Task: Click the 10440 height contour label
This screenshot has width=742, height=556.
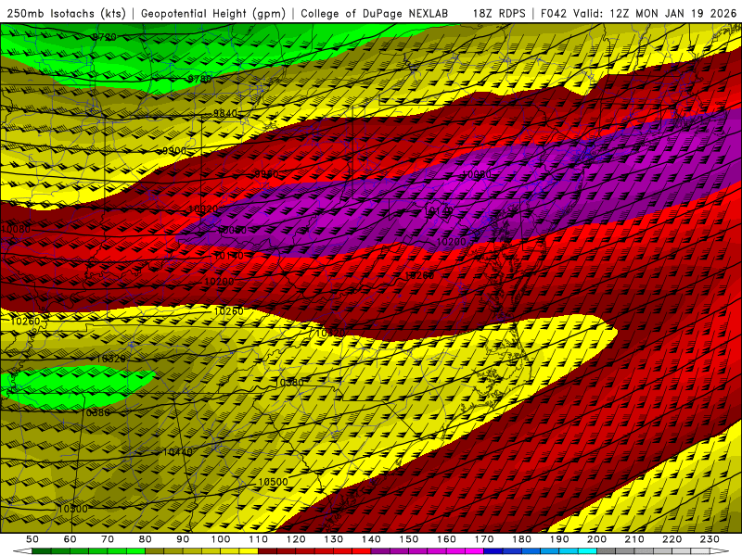Action: tap(178, 452)
